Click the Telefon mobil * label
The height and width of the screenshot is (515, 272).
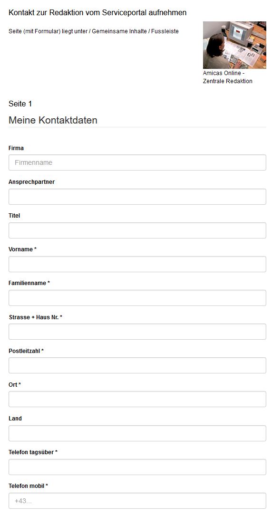click(x=28, y=486)
